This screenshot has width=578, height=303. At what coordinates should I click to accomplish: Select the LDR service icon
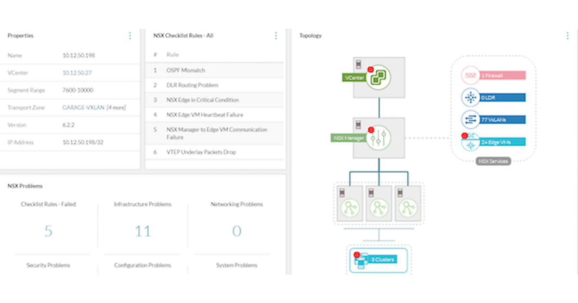tap(469, 98)
